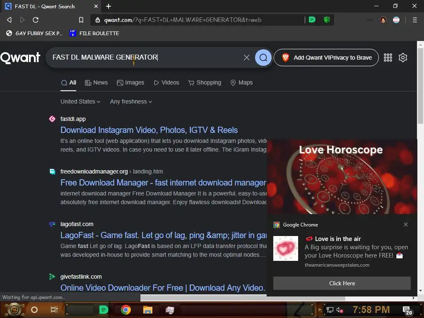This screenshot has height=318, width=424.
Task: Switch to Maps tab
Action: [241, 83]
